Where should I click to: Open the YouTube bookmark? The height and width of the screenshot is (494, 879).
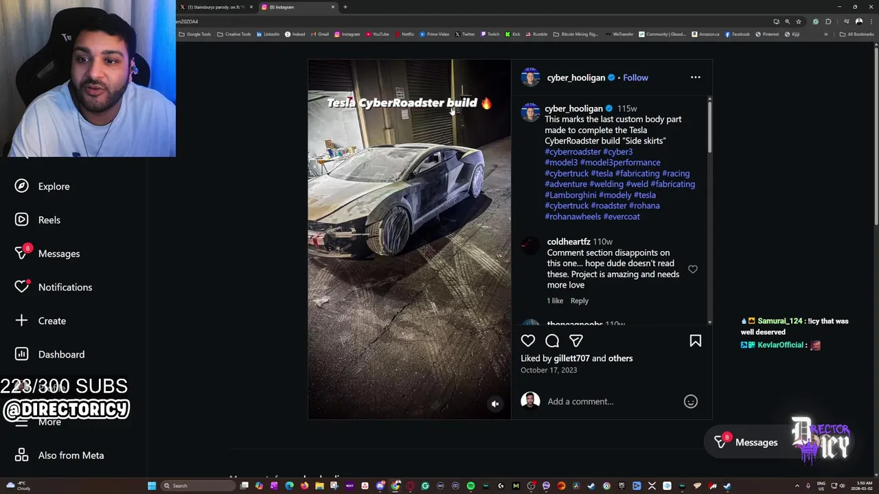[378, 34]
